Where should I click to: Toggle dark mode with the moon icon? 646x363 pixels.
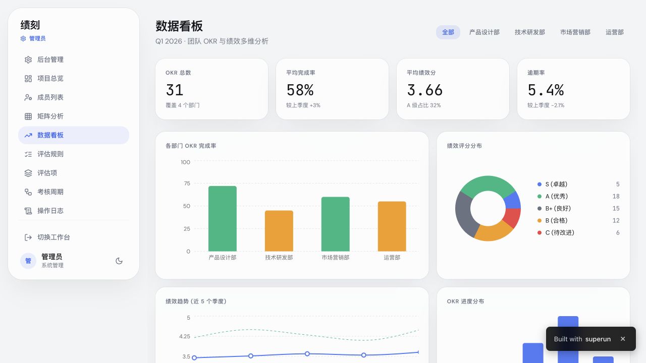click(119, 261)
